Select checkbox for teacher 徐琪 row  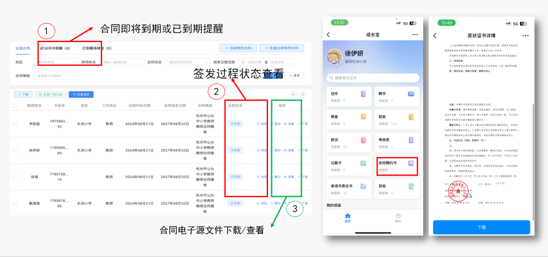tap(15, 177)
